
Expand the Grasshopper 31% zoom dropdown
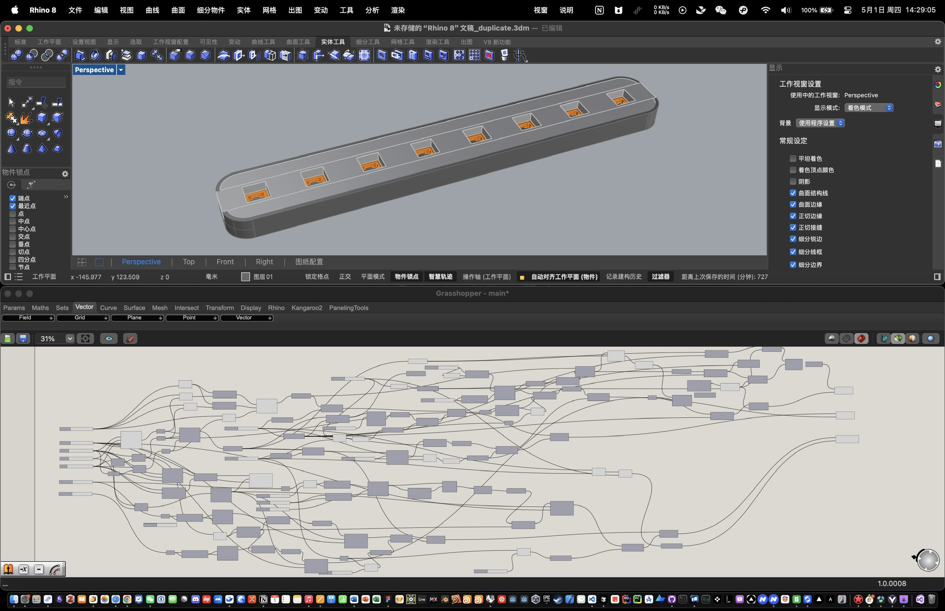70,338
